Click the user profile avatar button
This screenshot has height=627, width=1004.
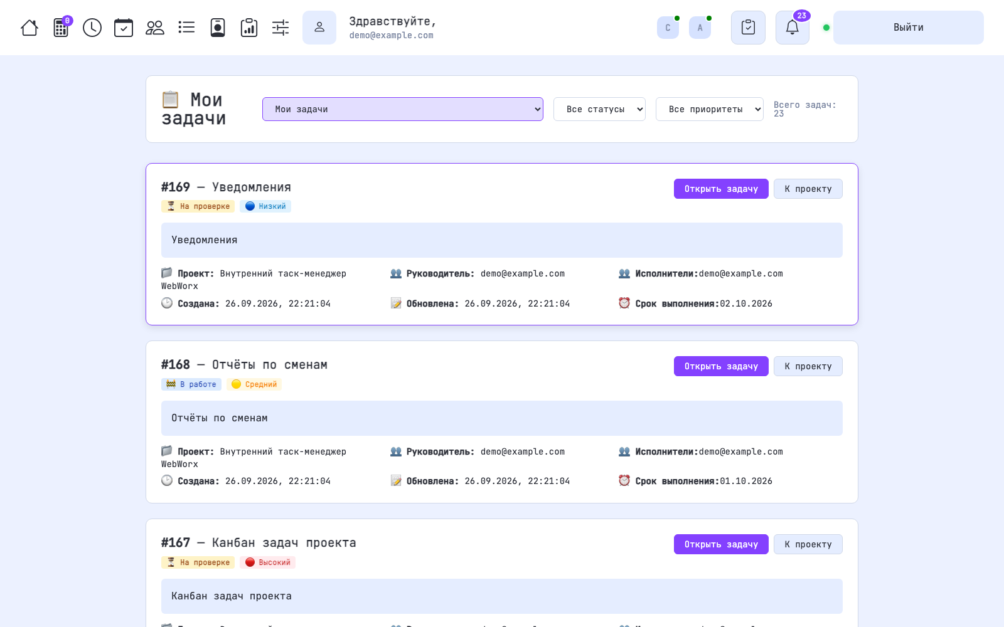[319, 28]
